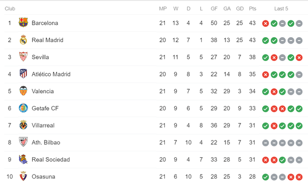Click the Club column header
This screenshot has height=185, width=308.
(x=10, y=8)
